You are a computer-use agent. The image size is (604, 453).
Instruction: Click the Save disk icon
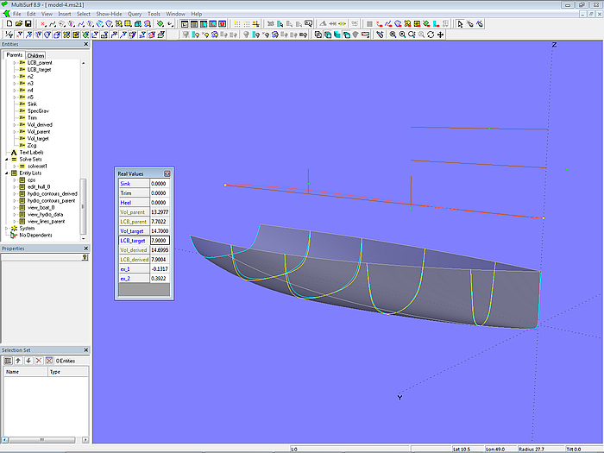[x=29, y=24]
